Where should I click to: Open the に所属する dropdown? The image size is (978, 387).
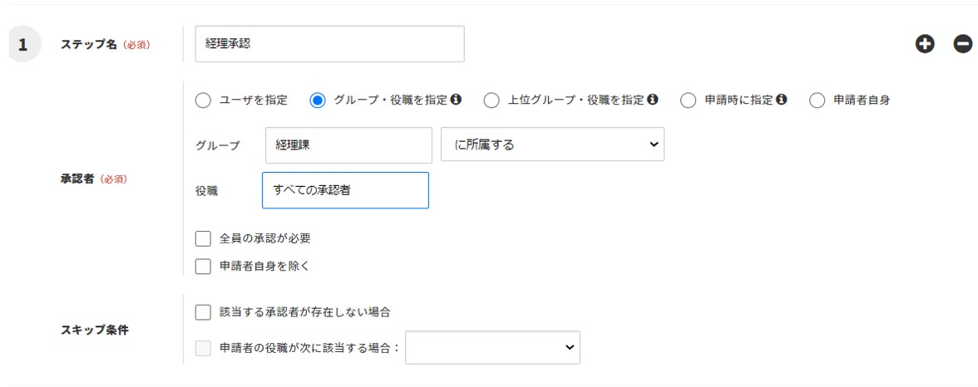tap(552, 145)
